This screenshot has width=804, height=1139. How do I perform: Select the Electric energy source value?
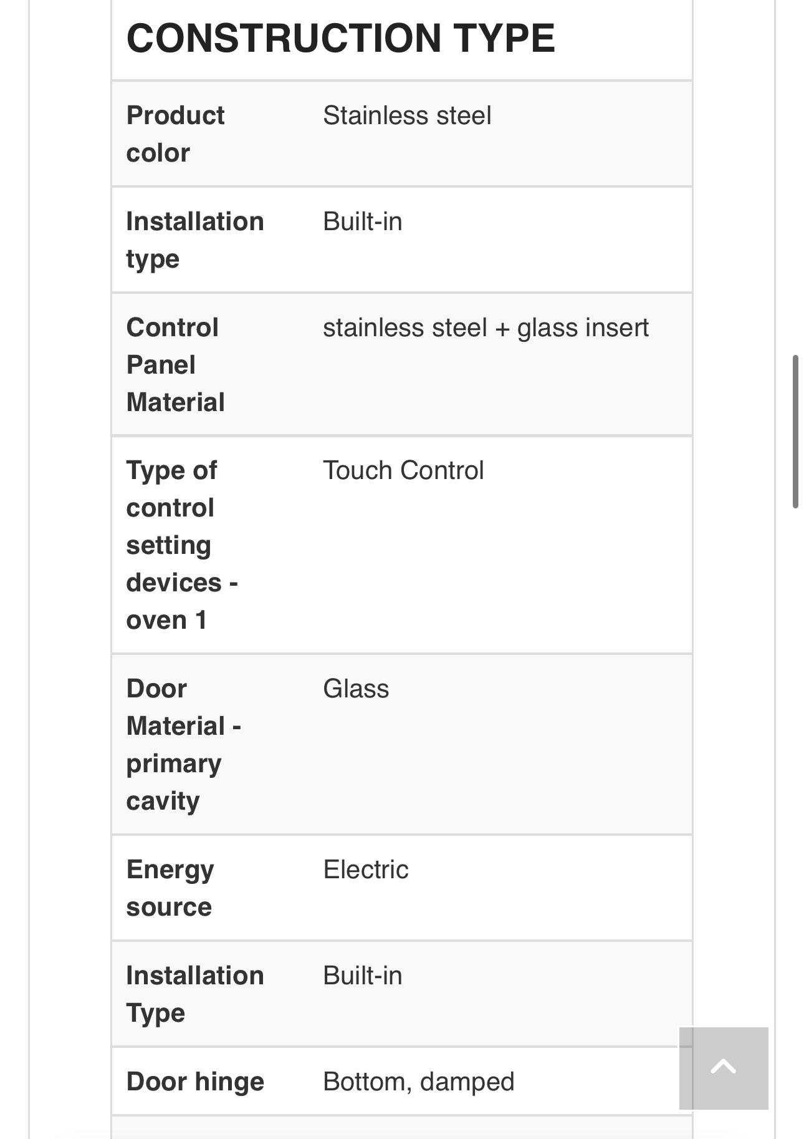(366, 870)
